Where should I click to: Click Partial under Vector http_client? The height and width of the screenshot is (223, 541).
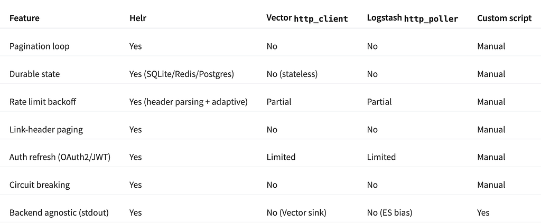[279, 102]
